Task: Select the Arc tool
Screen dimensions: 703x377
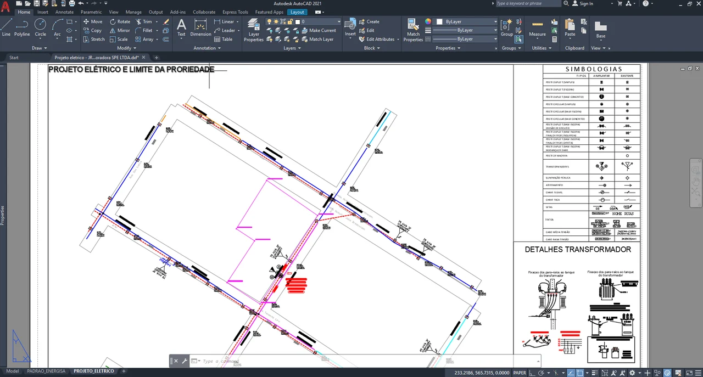Action: [57, 27]
